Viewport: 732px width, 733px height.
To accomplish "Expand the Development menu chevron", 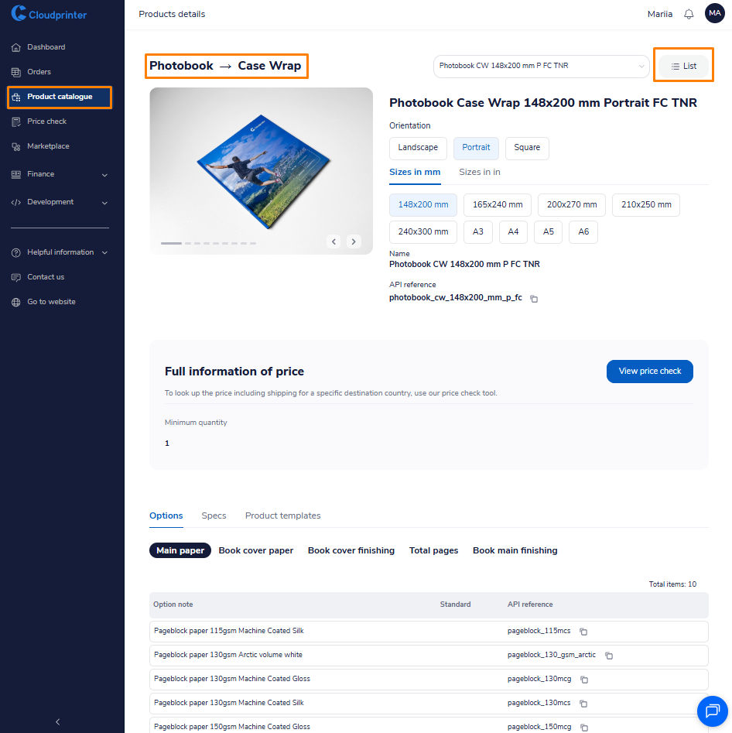I will tap(104, 203).
